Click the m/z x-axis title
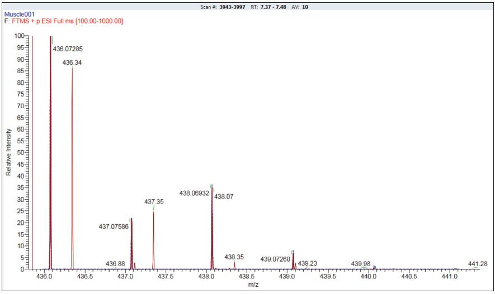Image resolution: width=495 pixels, height=294 pixels. pyautogui.click(x=253, y=285)
